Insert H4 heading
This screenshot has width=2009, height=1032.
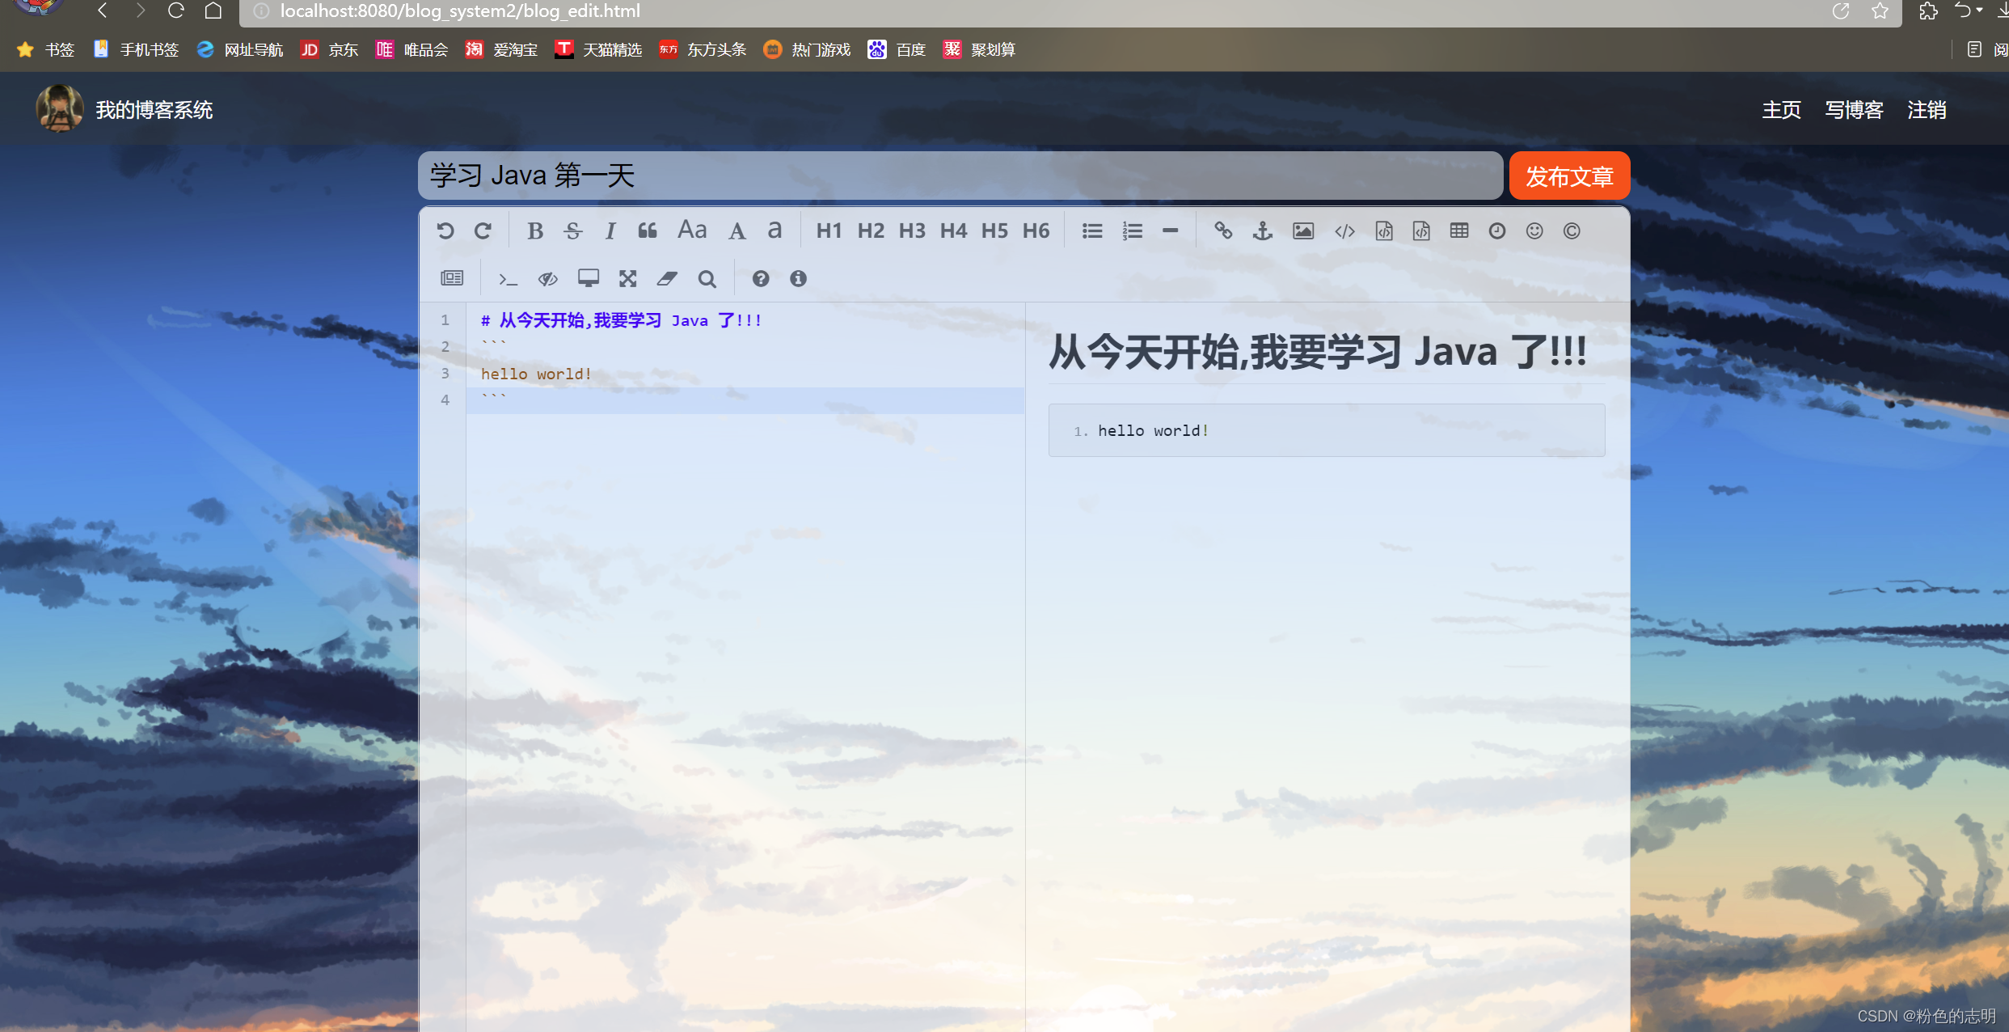point(953,231)
